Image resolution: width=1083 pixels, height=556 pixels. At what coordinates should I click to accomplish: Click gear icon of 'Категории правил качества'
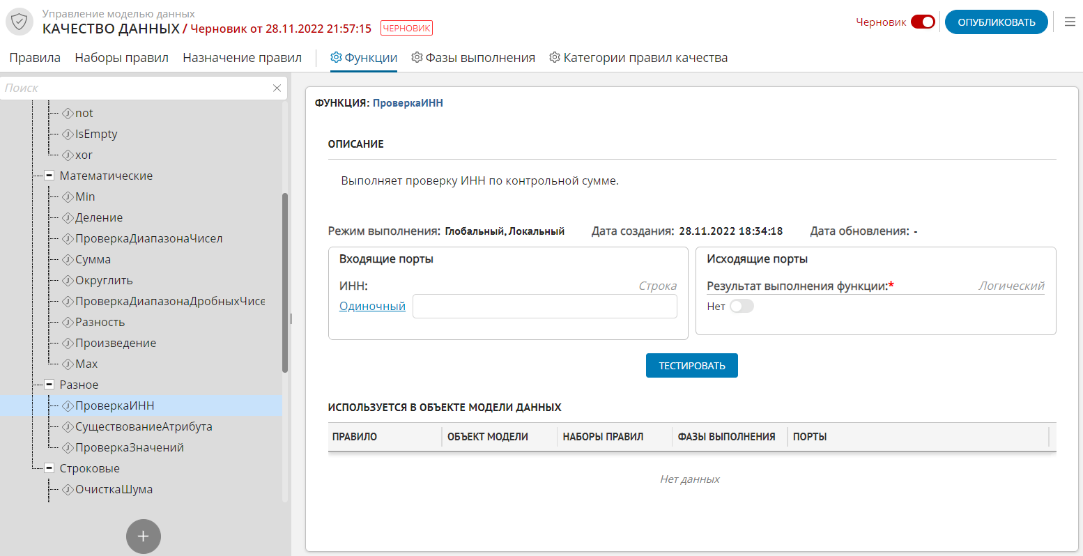(x=555, y=57)
